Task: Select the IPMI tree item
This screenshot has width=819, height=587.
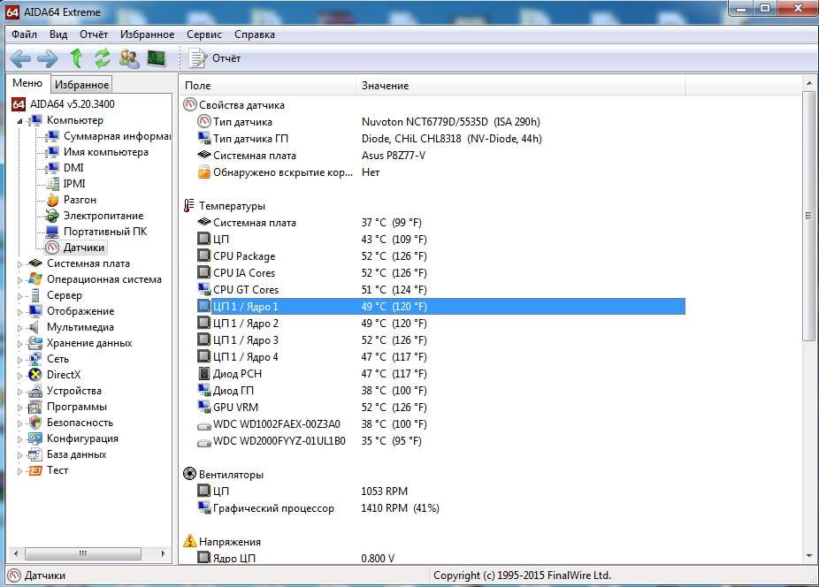Action: point(74,184)
